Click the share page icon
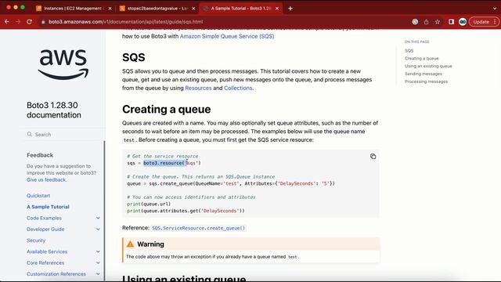 point(426,22)
